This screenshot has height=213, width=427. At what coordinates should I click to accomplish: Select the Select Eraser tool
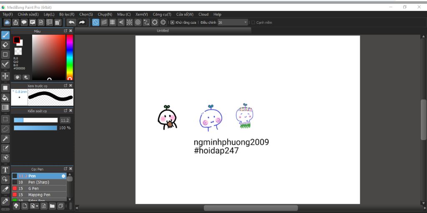pos(5,158)
